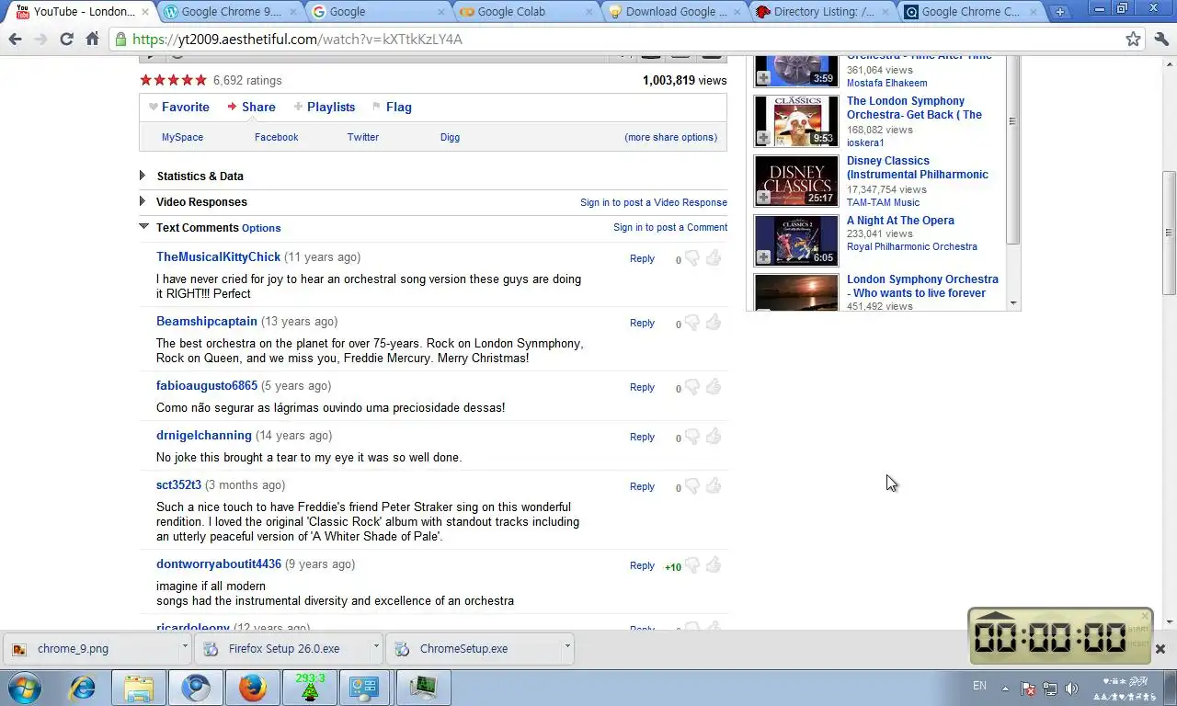Sign in to post a Video Response

point(654,202)
